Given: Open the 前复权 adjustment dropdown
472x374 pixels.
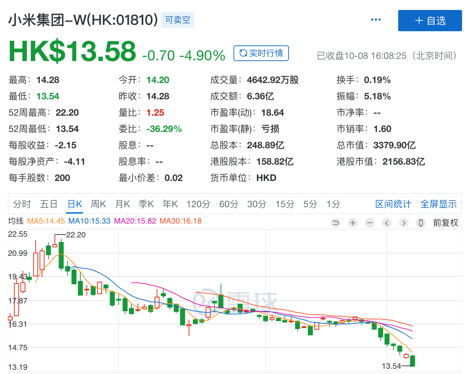Looking at the screenshot, I should coord(446,223).
